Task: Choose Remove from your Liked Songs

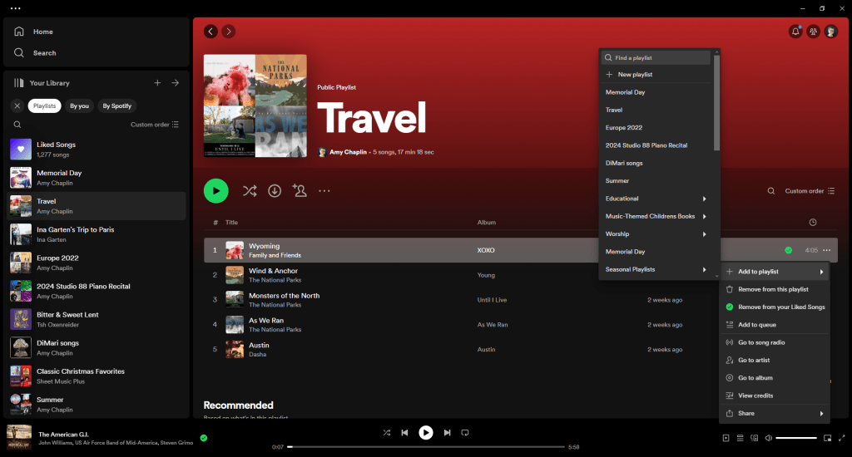Action: pyautogui.click(x=775, y=307)
